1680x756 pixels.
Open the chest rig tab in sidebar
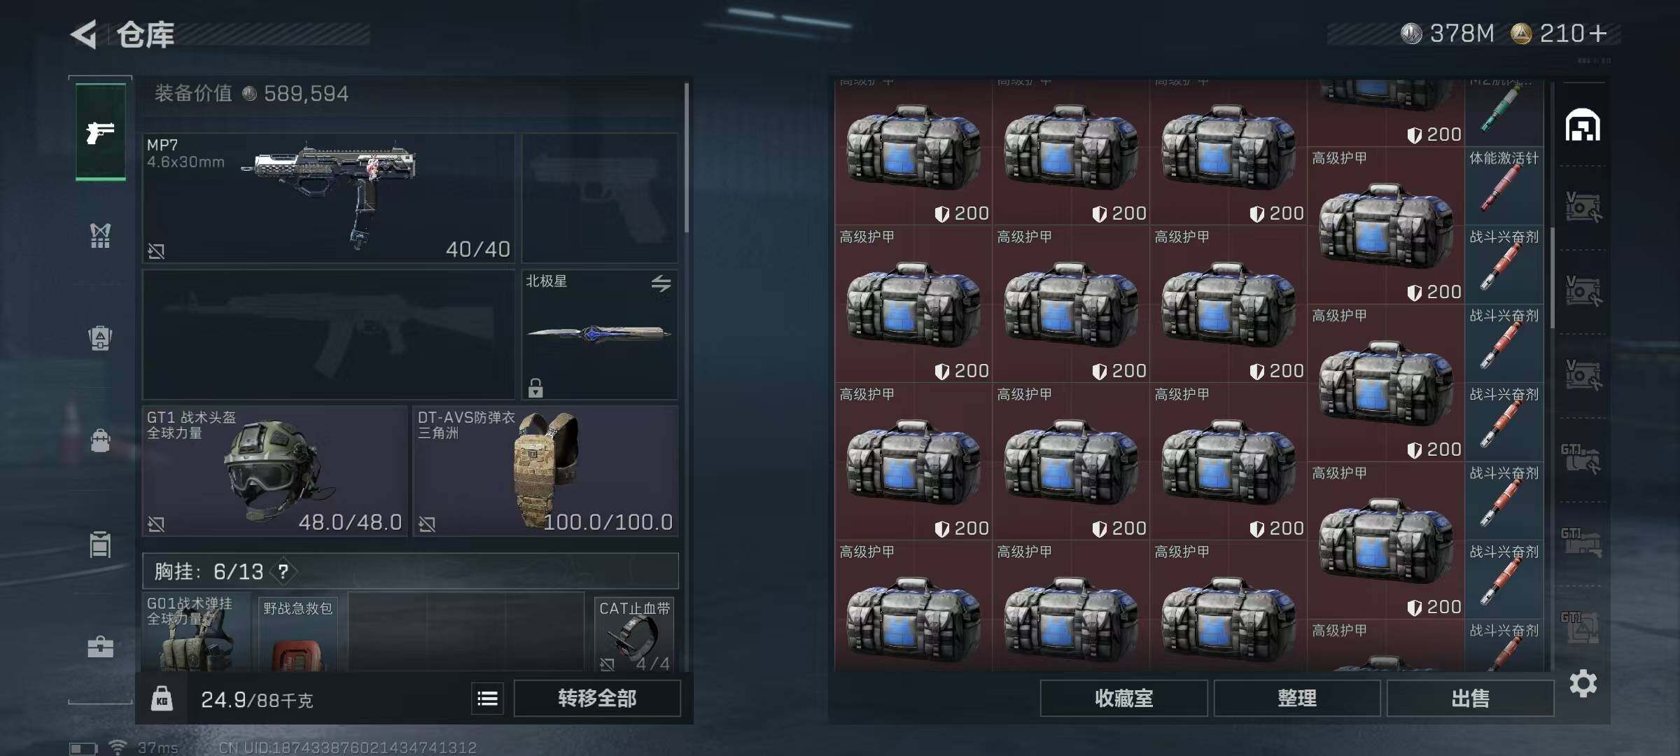pyautogui.click(x=100, y=236)
